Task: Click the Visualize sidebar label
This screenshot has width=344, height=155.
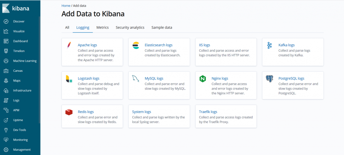Action: point(19,31)
